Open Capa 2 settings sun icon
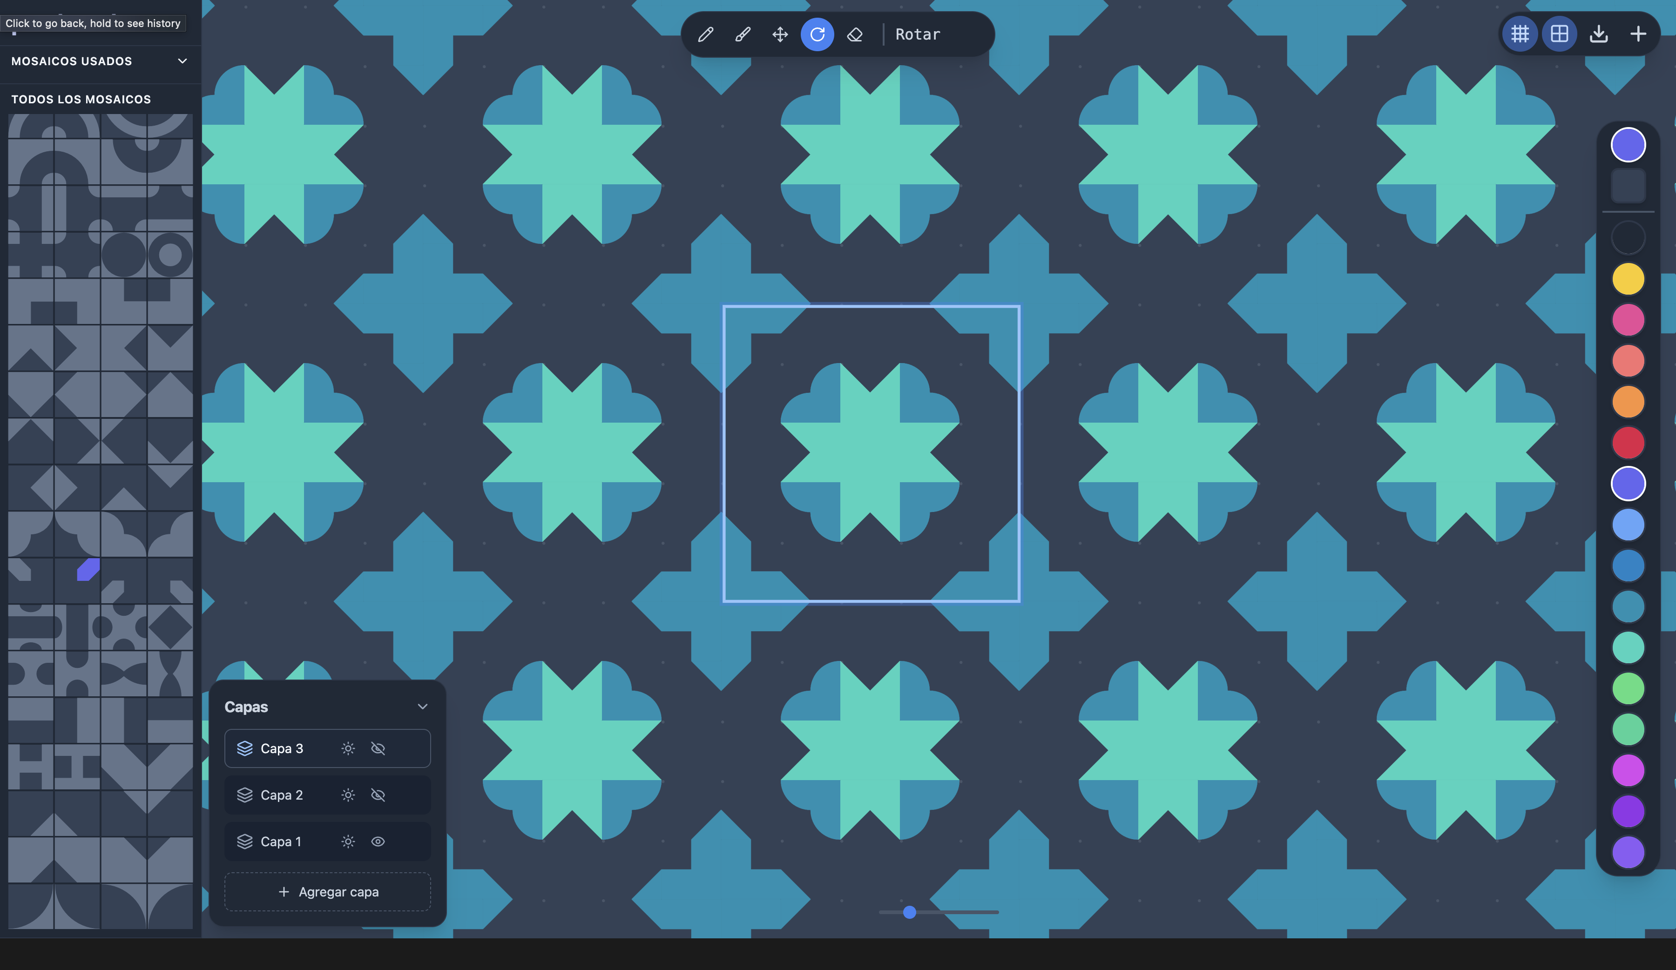 point(348,795)
